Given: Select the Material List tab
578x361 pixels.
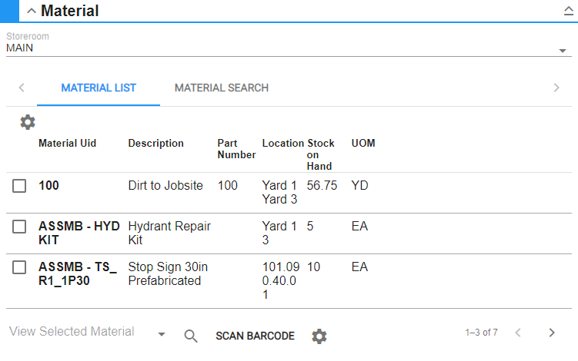Looking at the screenshot, I should click(x=99, y=88).
